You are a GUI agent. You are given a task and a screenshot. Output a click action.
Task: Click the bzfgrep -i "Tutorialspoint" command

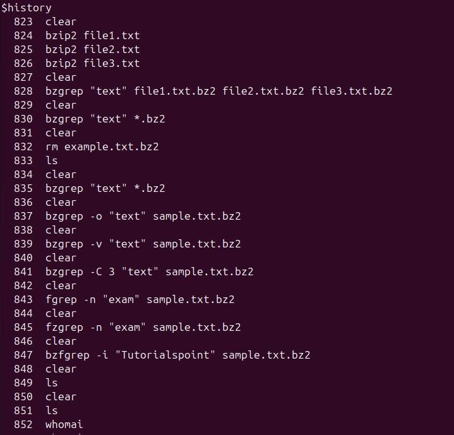coord(177,355)
